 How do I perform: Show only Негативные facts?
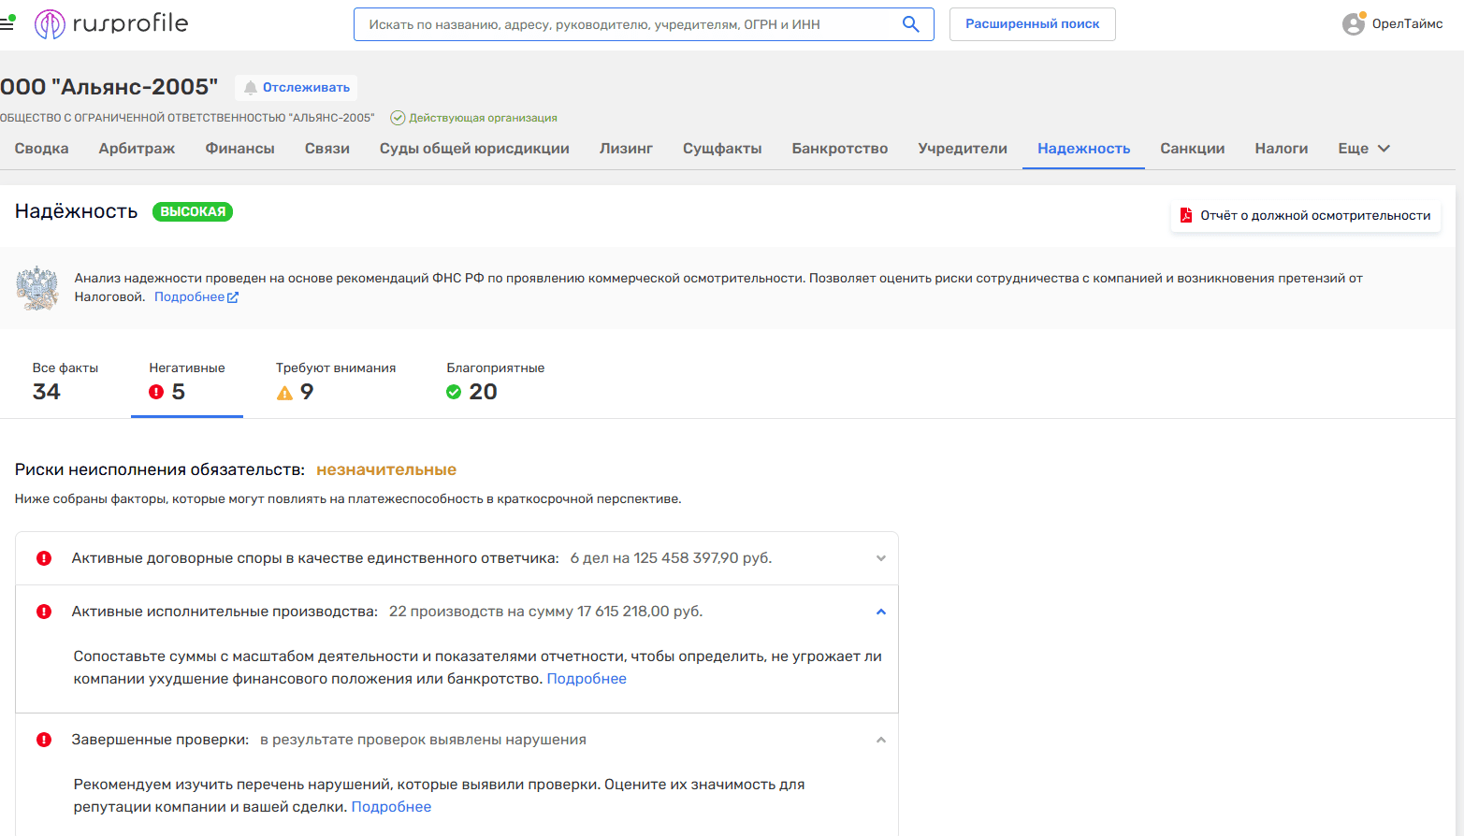click(186, 382)
